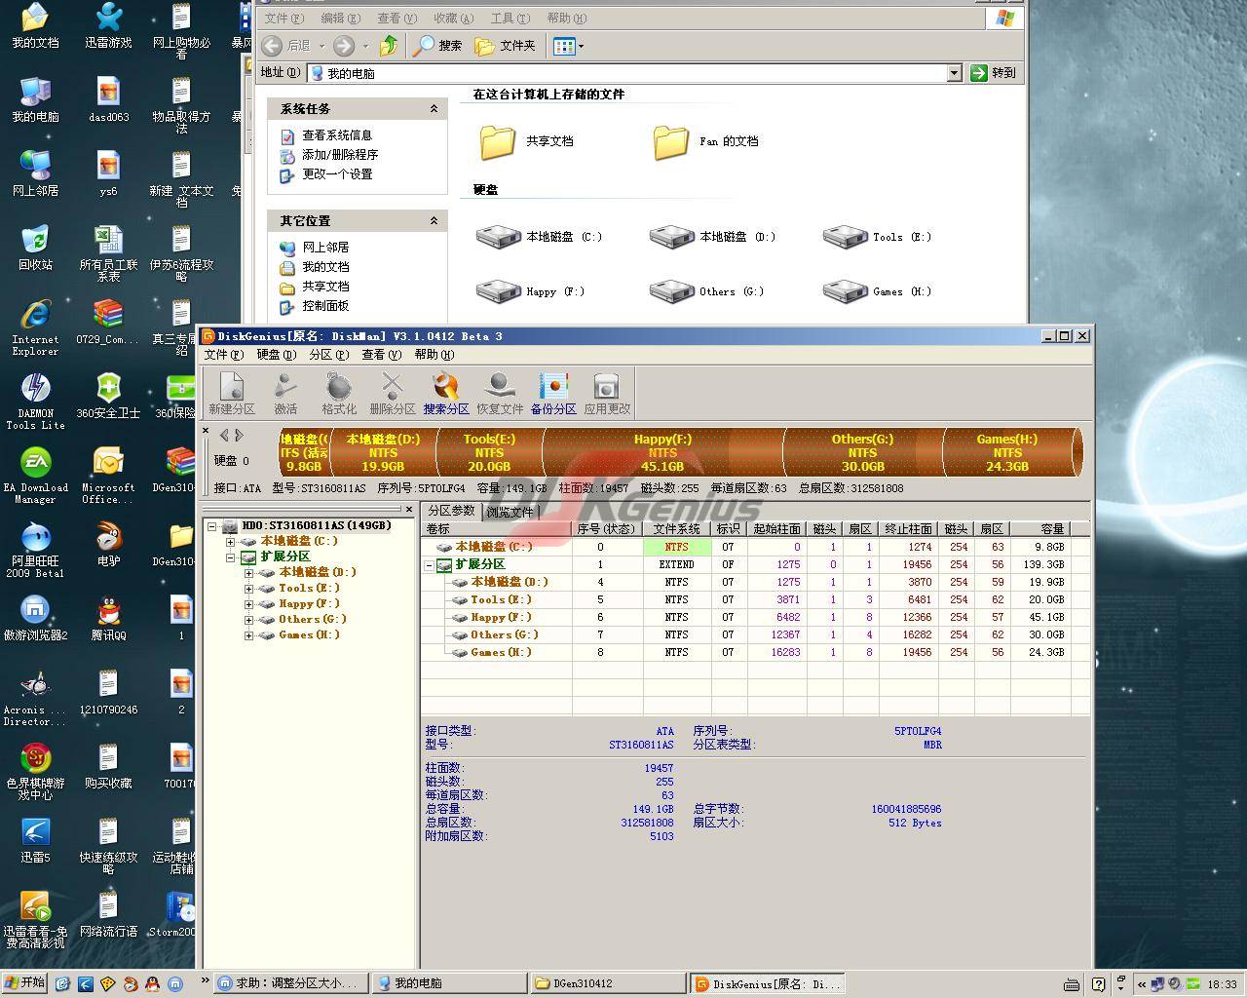The height and width of the screenshot is (998, 1247).
Task: Click the 格式化 (Format) toolbar icon
Action: [x=339, y=393]
